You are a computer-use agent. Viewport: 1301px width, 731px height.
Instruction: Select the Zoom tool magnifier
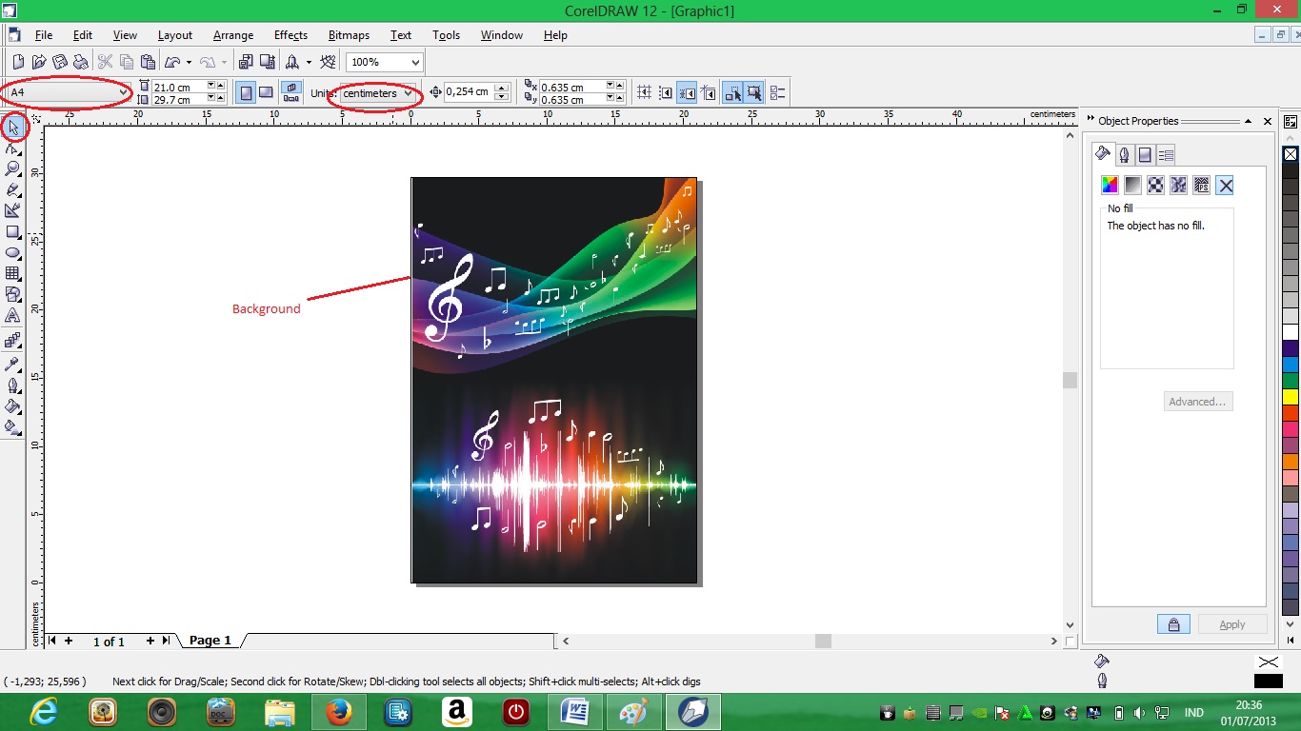coord(13,168)
